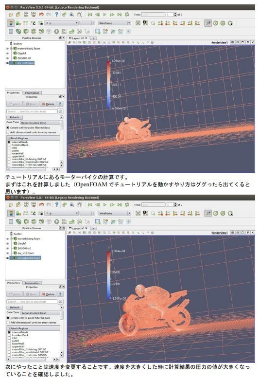Viewport: 259px width, 380px height.
Task: Uncheck 'Create cell-to-point filtered data' in first window
Action: pos(8,127)
